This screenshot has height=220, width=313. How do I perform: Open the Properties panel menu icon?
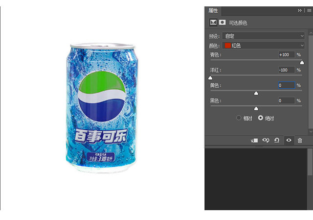tap(309, 10)
